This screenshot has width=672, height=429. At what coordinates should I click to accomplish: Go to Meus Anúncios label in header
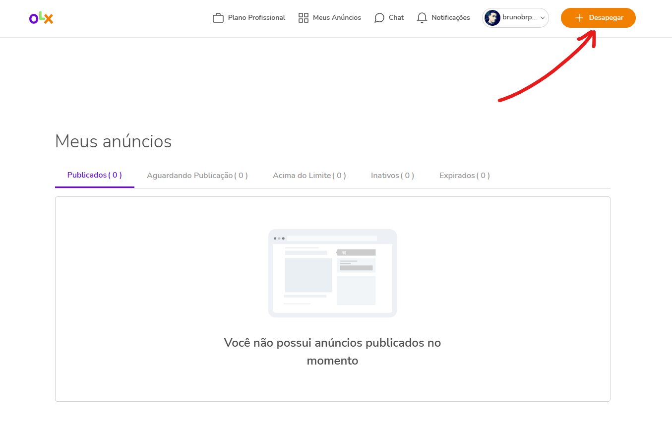coord(337,18)
